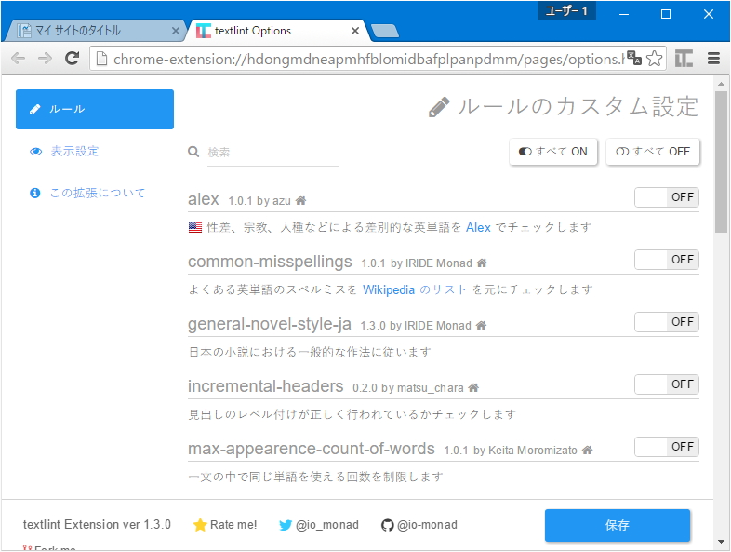Screen dimensions: 731x552
Task: Click the eye icon beside 表示設定
Action: pos(35,152)
